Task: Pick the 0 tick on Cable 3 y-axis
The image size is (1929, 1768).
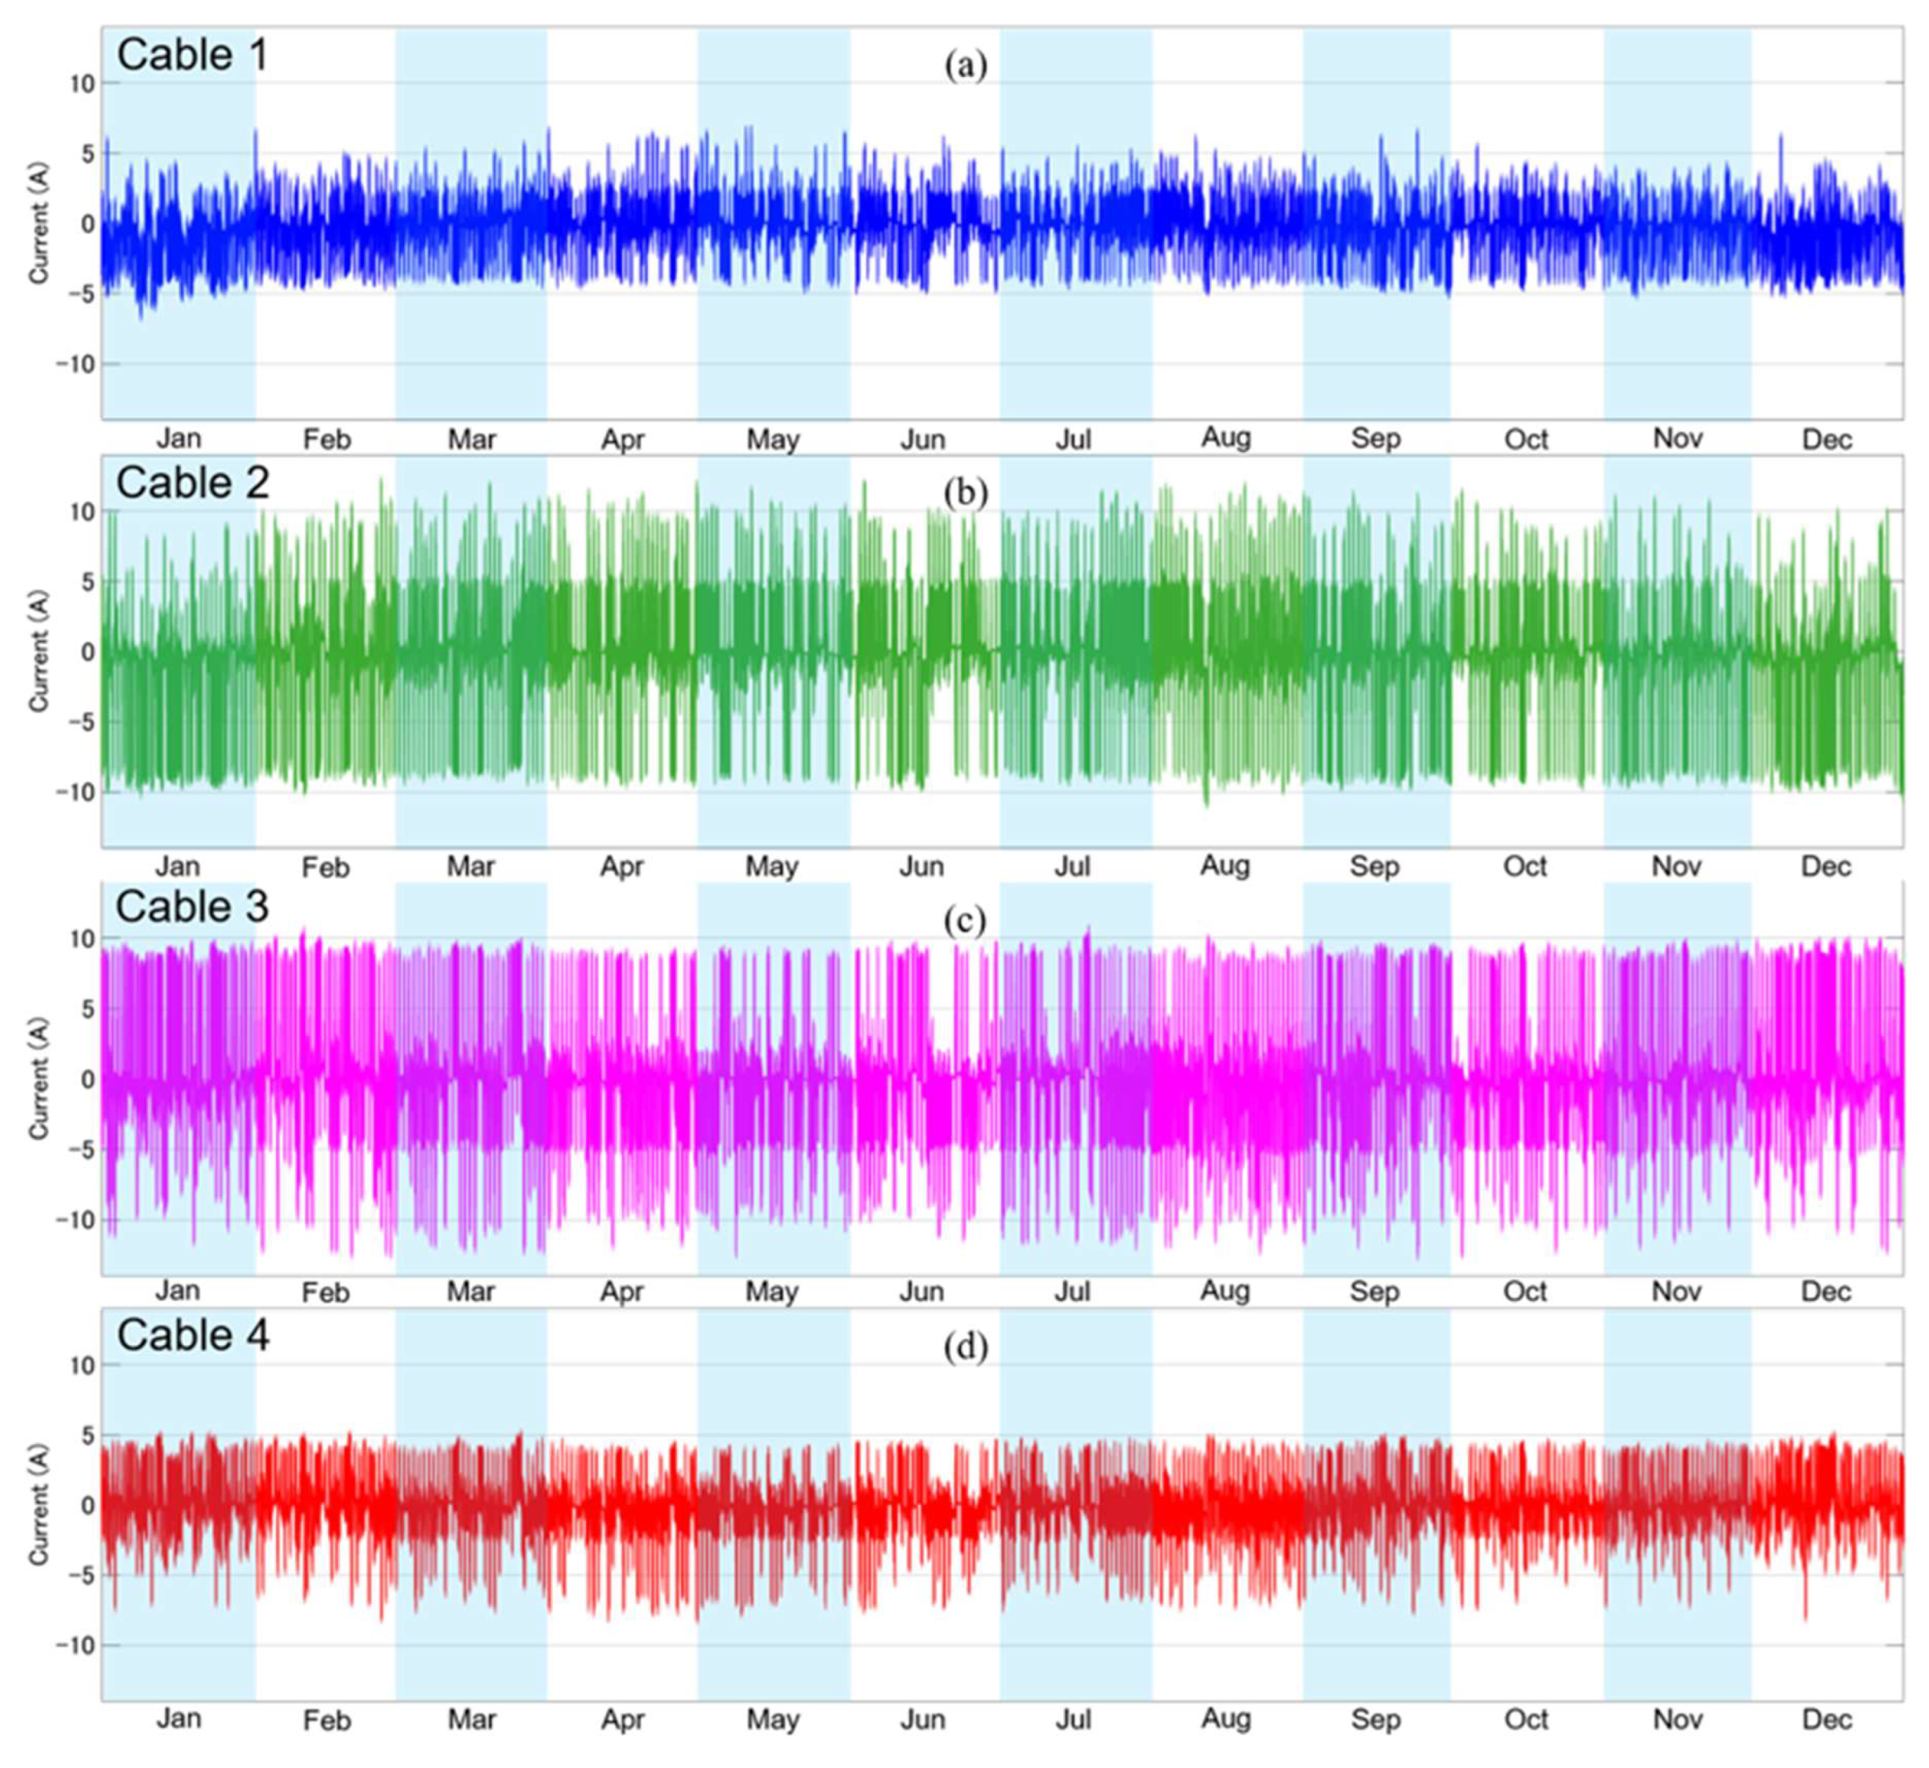Action: (x=88, y=1079)
